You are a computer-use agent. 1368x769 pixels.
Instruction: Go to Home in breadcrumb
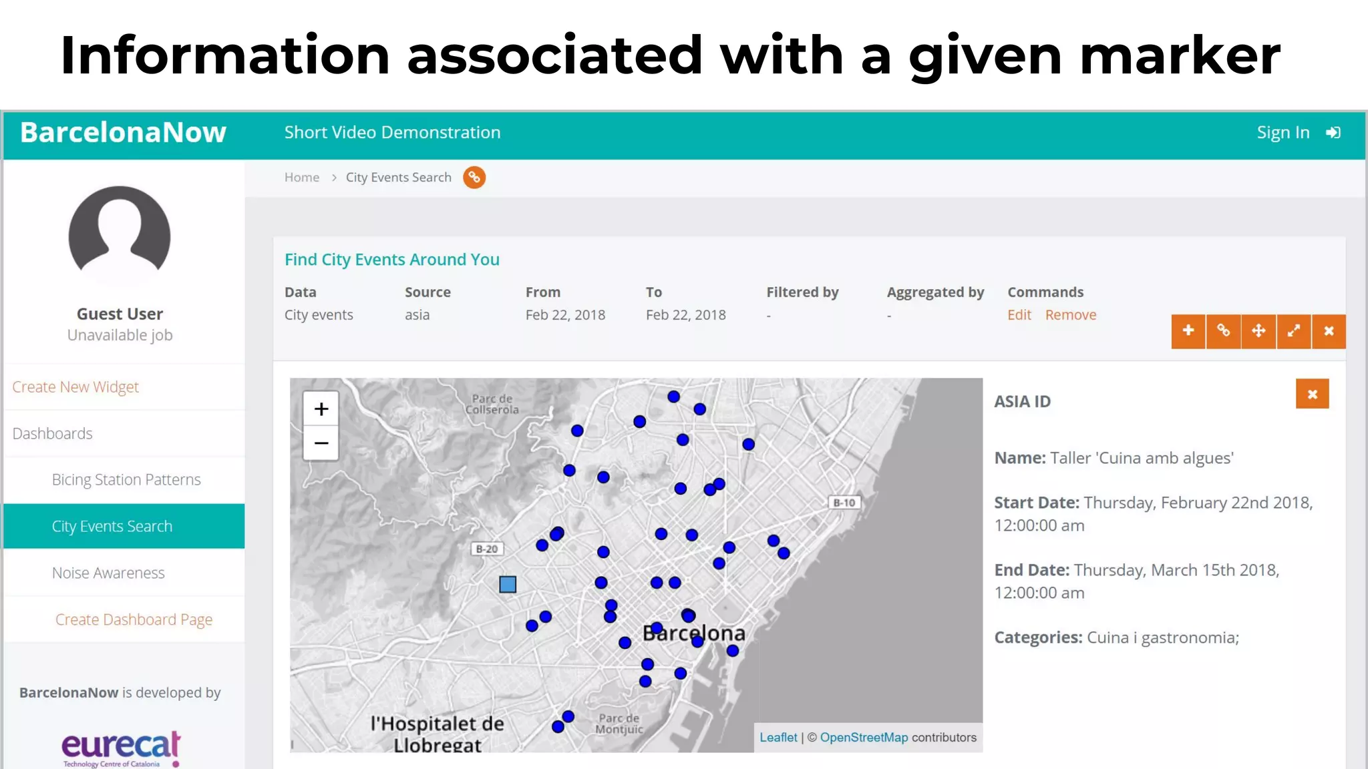tap(302, 178)
